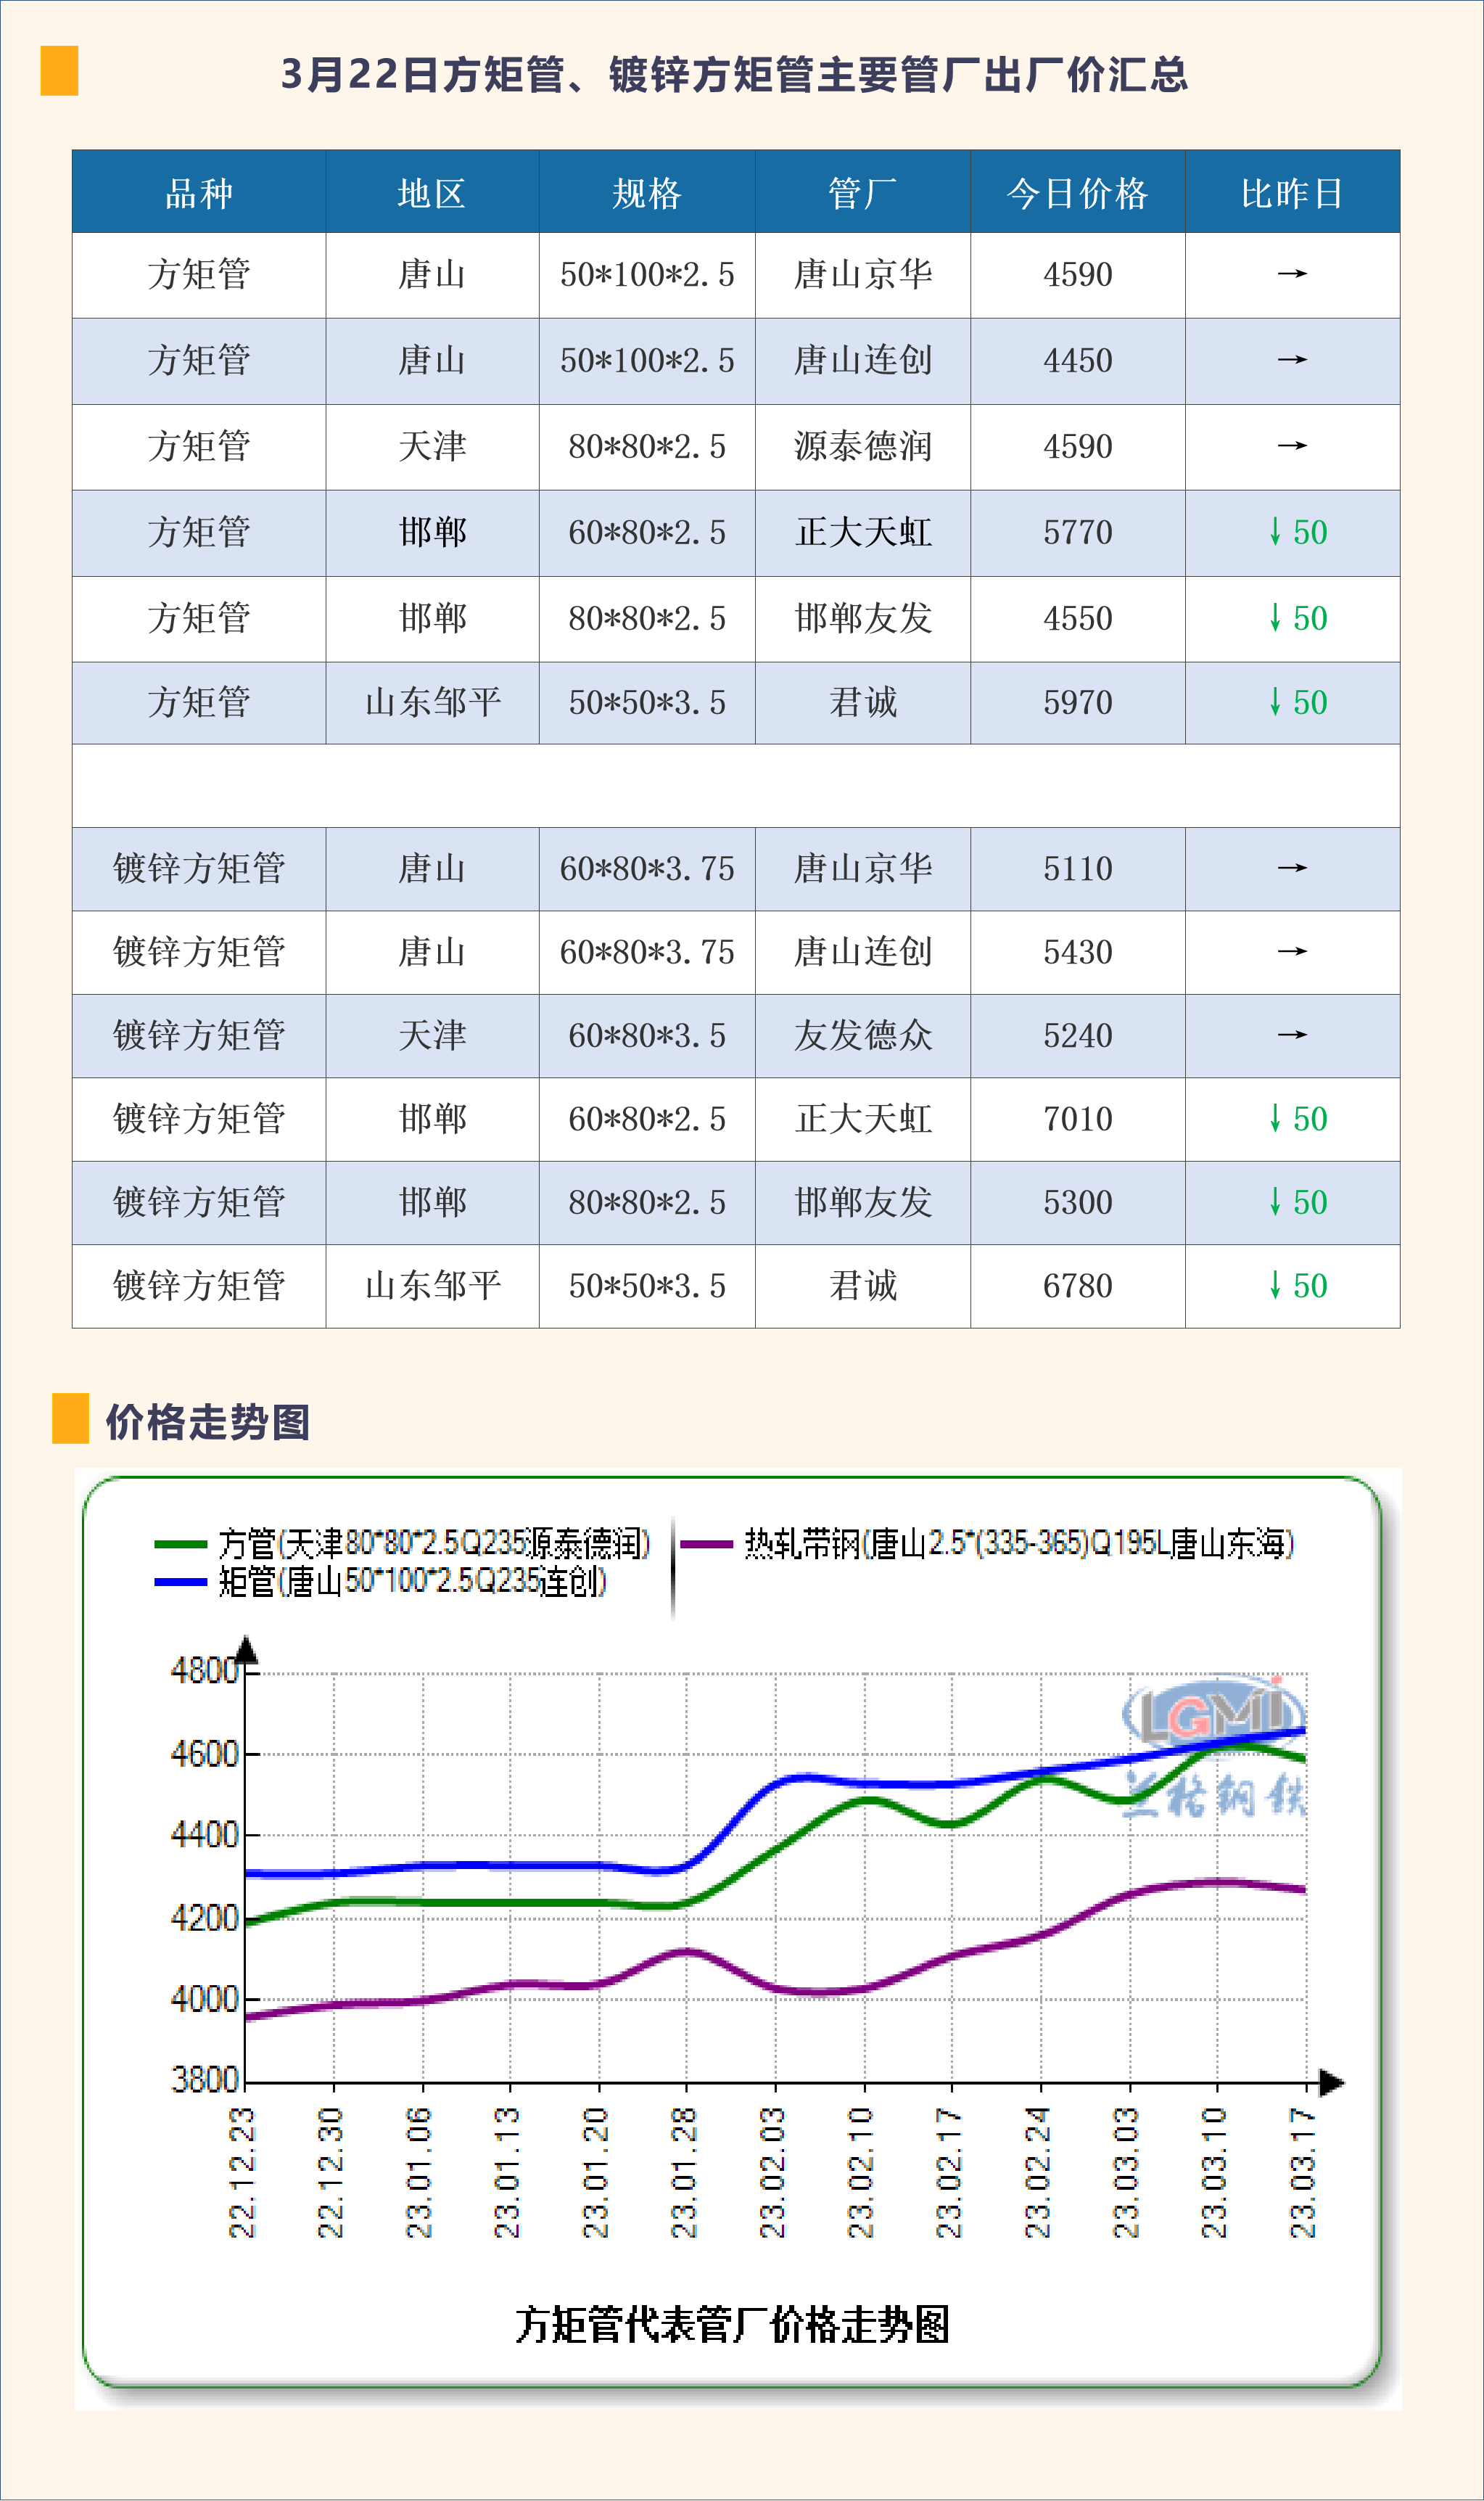The image size is (1484, 2501).
Task: Click the orange square beside the main title
Action: 59,71
